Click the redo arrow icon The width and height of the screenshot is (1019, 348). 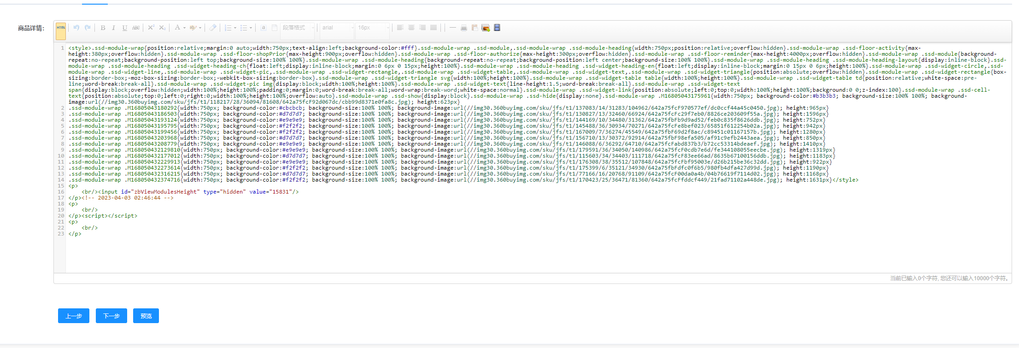coord(88,28)
